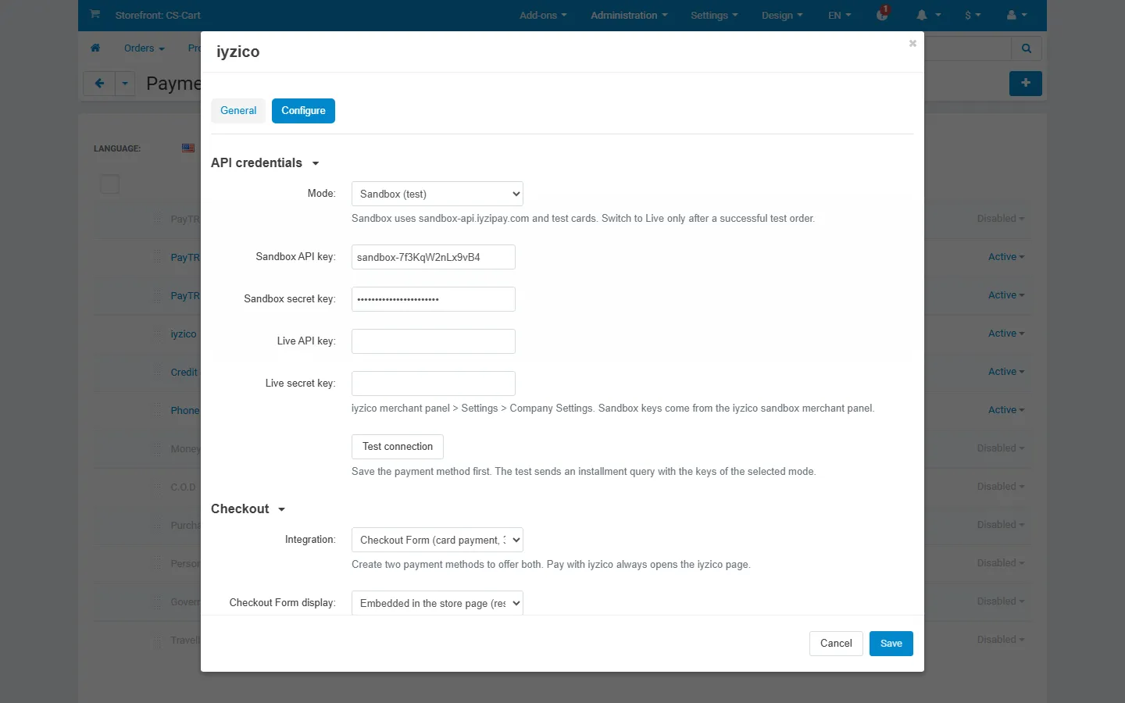Click the red-badged alert icon
Screen dimensions: 1125x703
pos(883,14)
